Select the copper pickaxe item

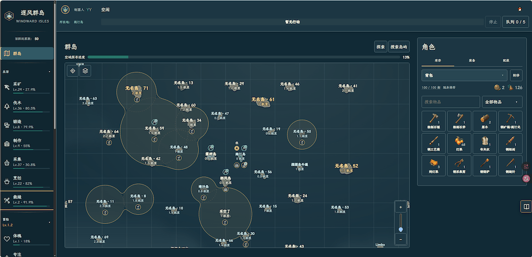[510, 121]
